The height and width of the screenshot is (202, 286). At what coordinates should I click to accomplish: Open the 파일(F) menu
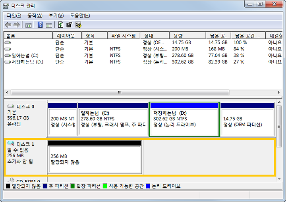click(x=14, y=16)
